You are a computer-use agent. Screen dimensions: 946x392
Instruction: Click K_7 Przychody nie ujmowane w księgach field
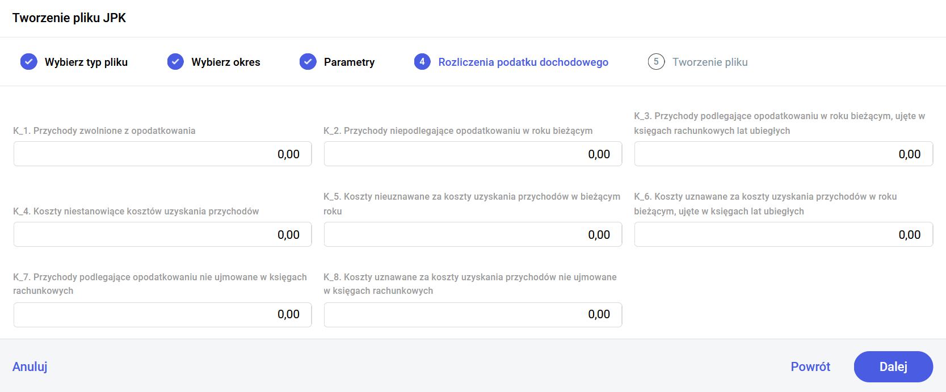click(x=162, y=315)
